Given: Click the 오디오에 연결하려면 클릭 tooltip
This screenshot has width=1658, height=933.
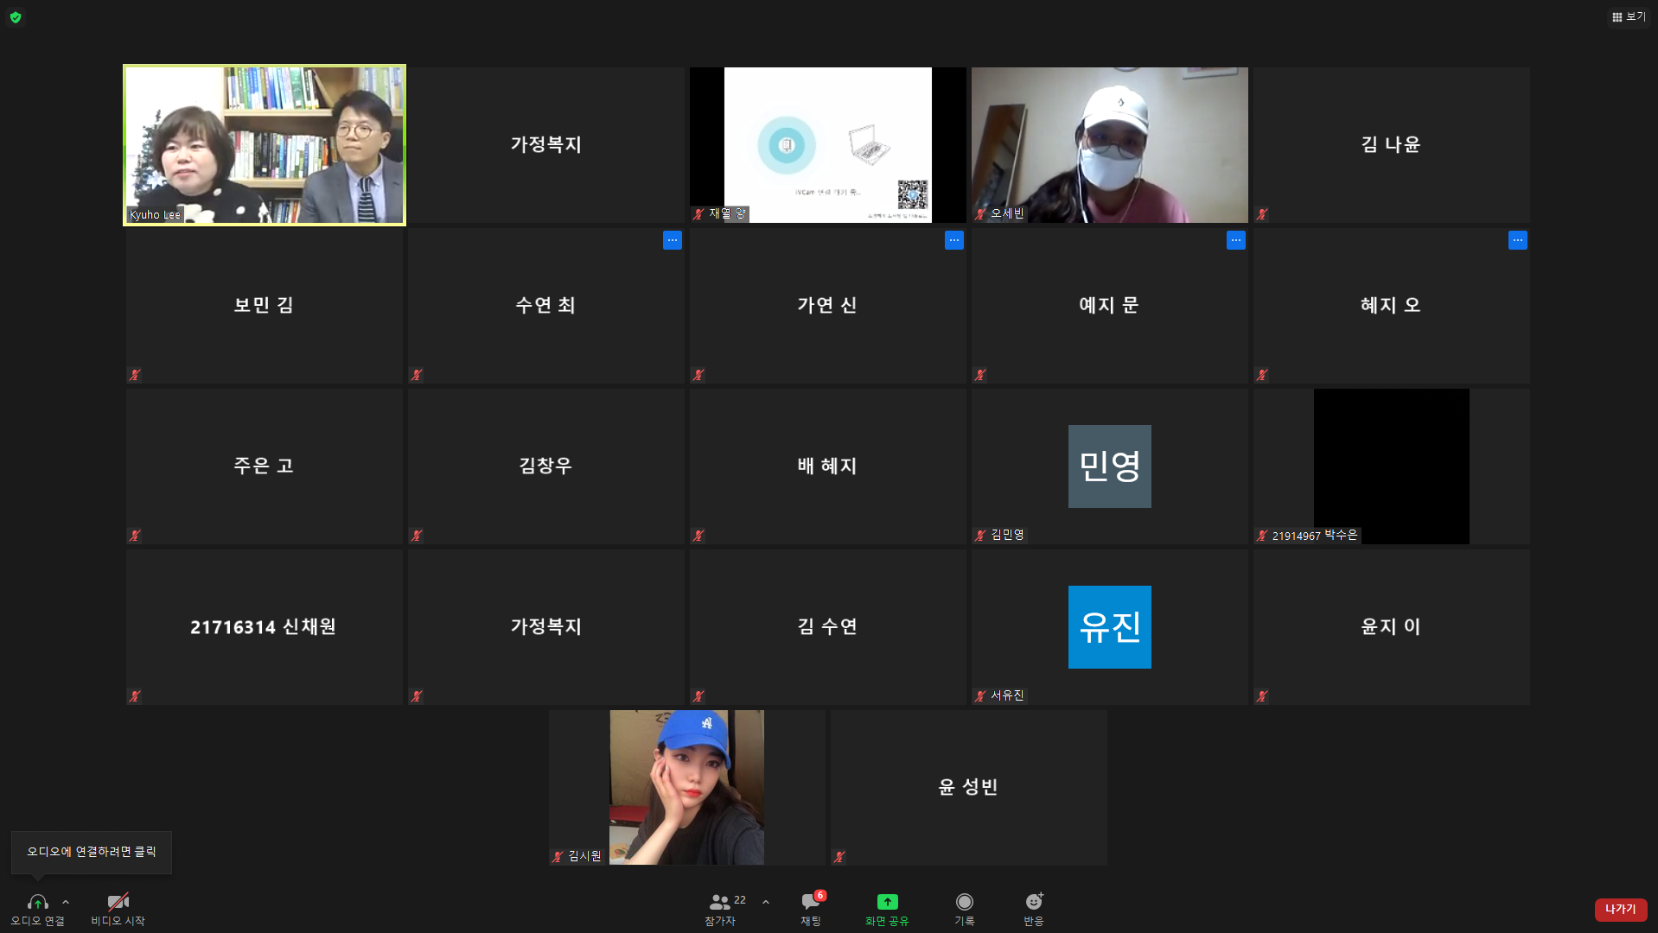Looking at the screenshot, I should [x=92, y=852].
